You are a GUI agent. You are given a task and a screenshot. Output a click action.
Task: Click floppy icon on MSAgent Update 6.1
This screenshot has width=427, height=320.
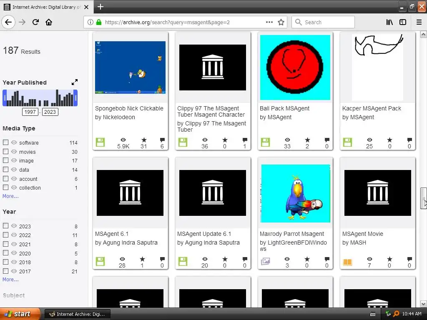[183, 262]
